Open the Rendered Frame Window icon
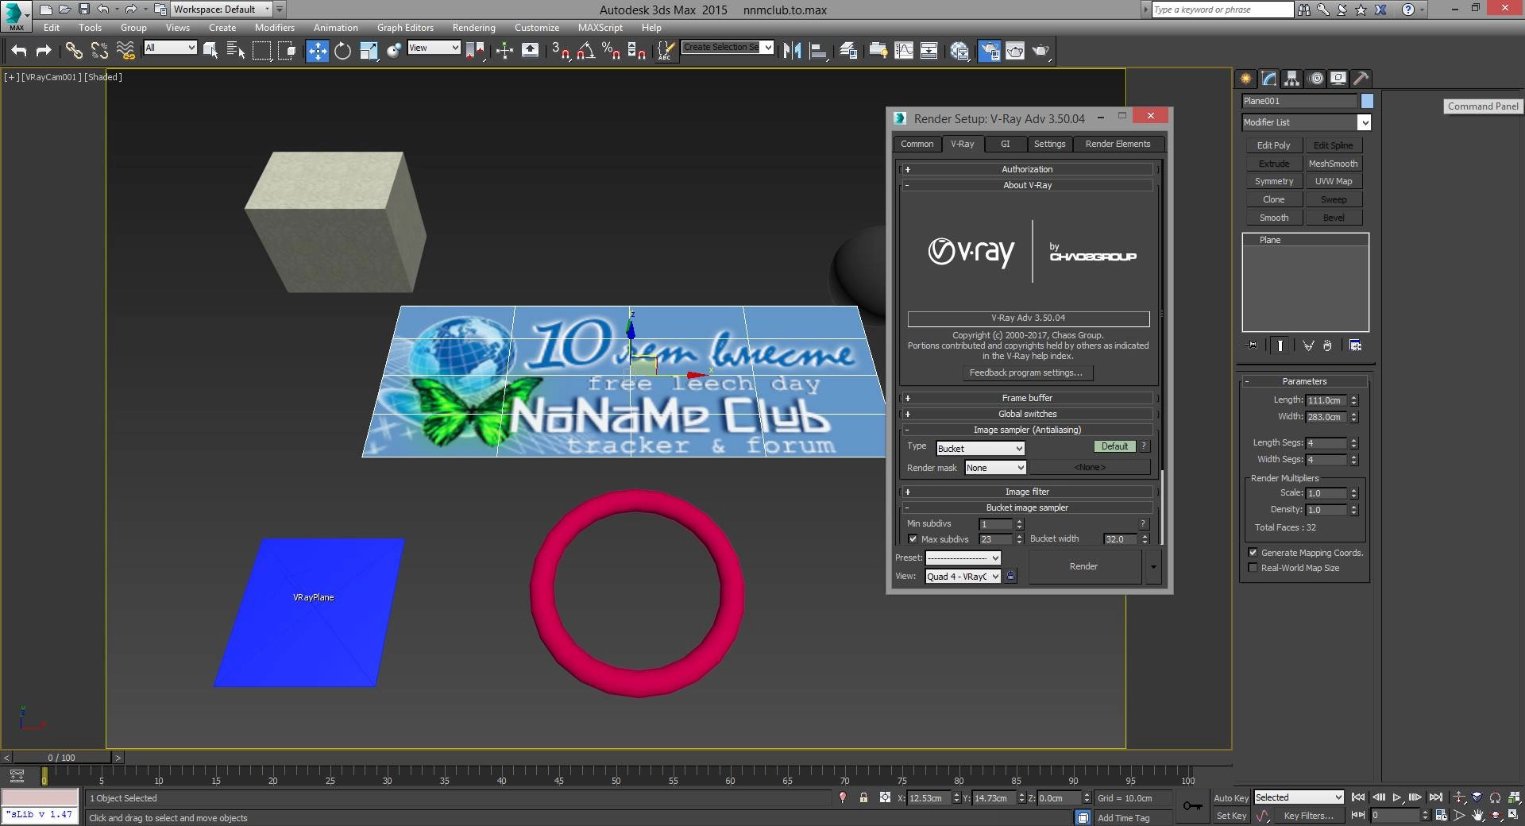This screenshot has width=1525, height=826. point(1015,51)
